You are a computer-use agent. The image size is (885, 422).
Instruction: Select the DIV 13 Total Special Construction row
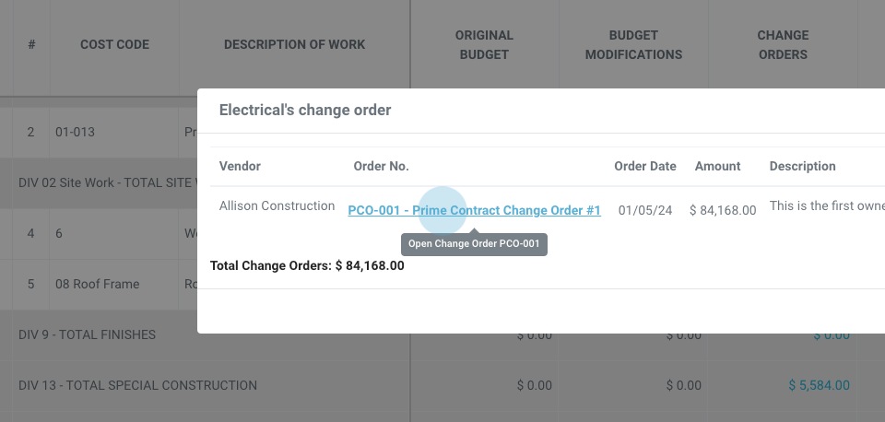138,385
